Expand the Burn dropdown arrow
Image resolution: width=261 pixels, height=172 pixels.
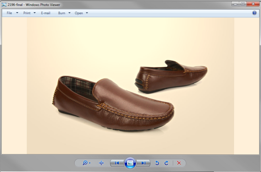click(x=69, y=13)
